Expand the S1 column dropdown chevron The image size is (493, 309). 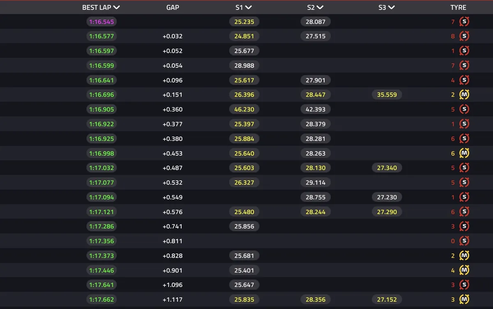pyautogui.click(x=249, y=7)
